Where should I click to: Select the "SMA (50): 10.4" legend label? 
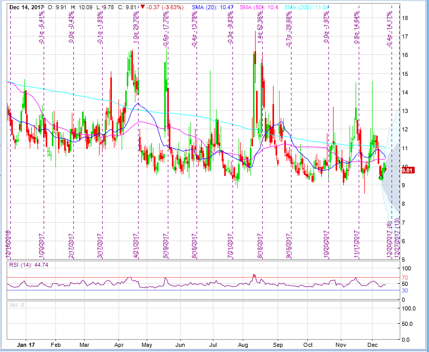[x=259, y=7]
